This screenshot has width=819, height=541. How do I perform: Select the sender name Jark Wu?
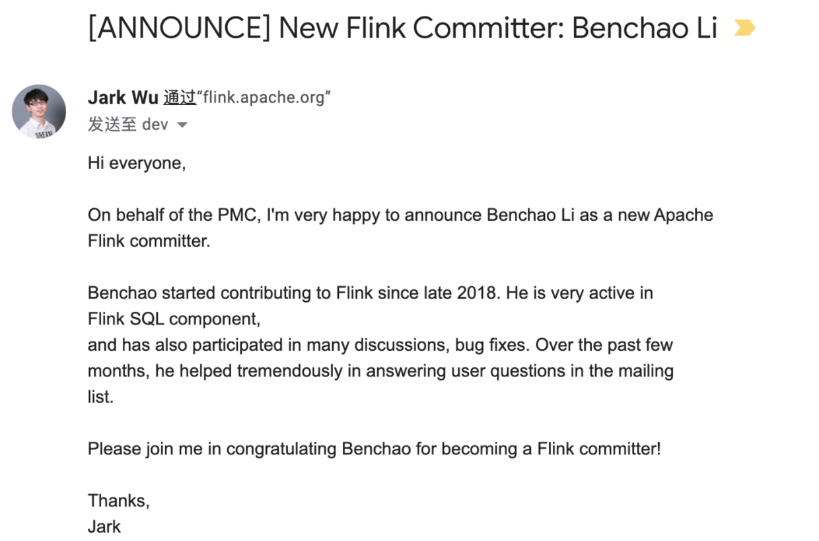(x=123, y=96)
